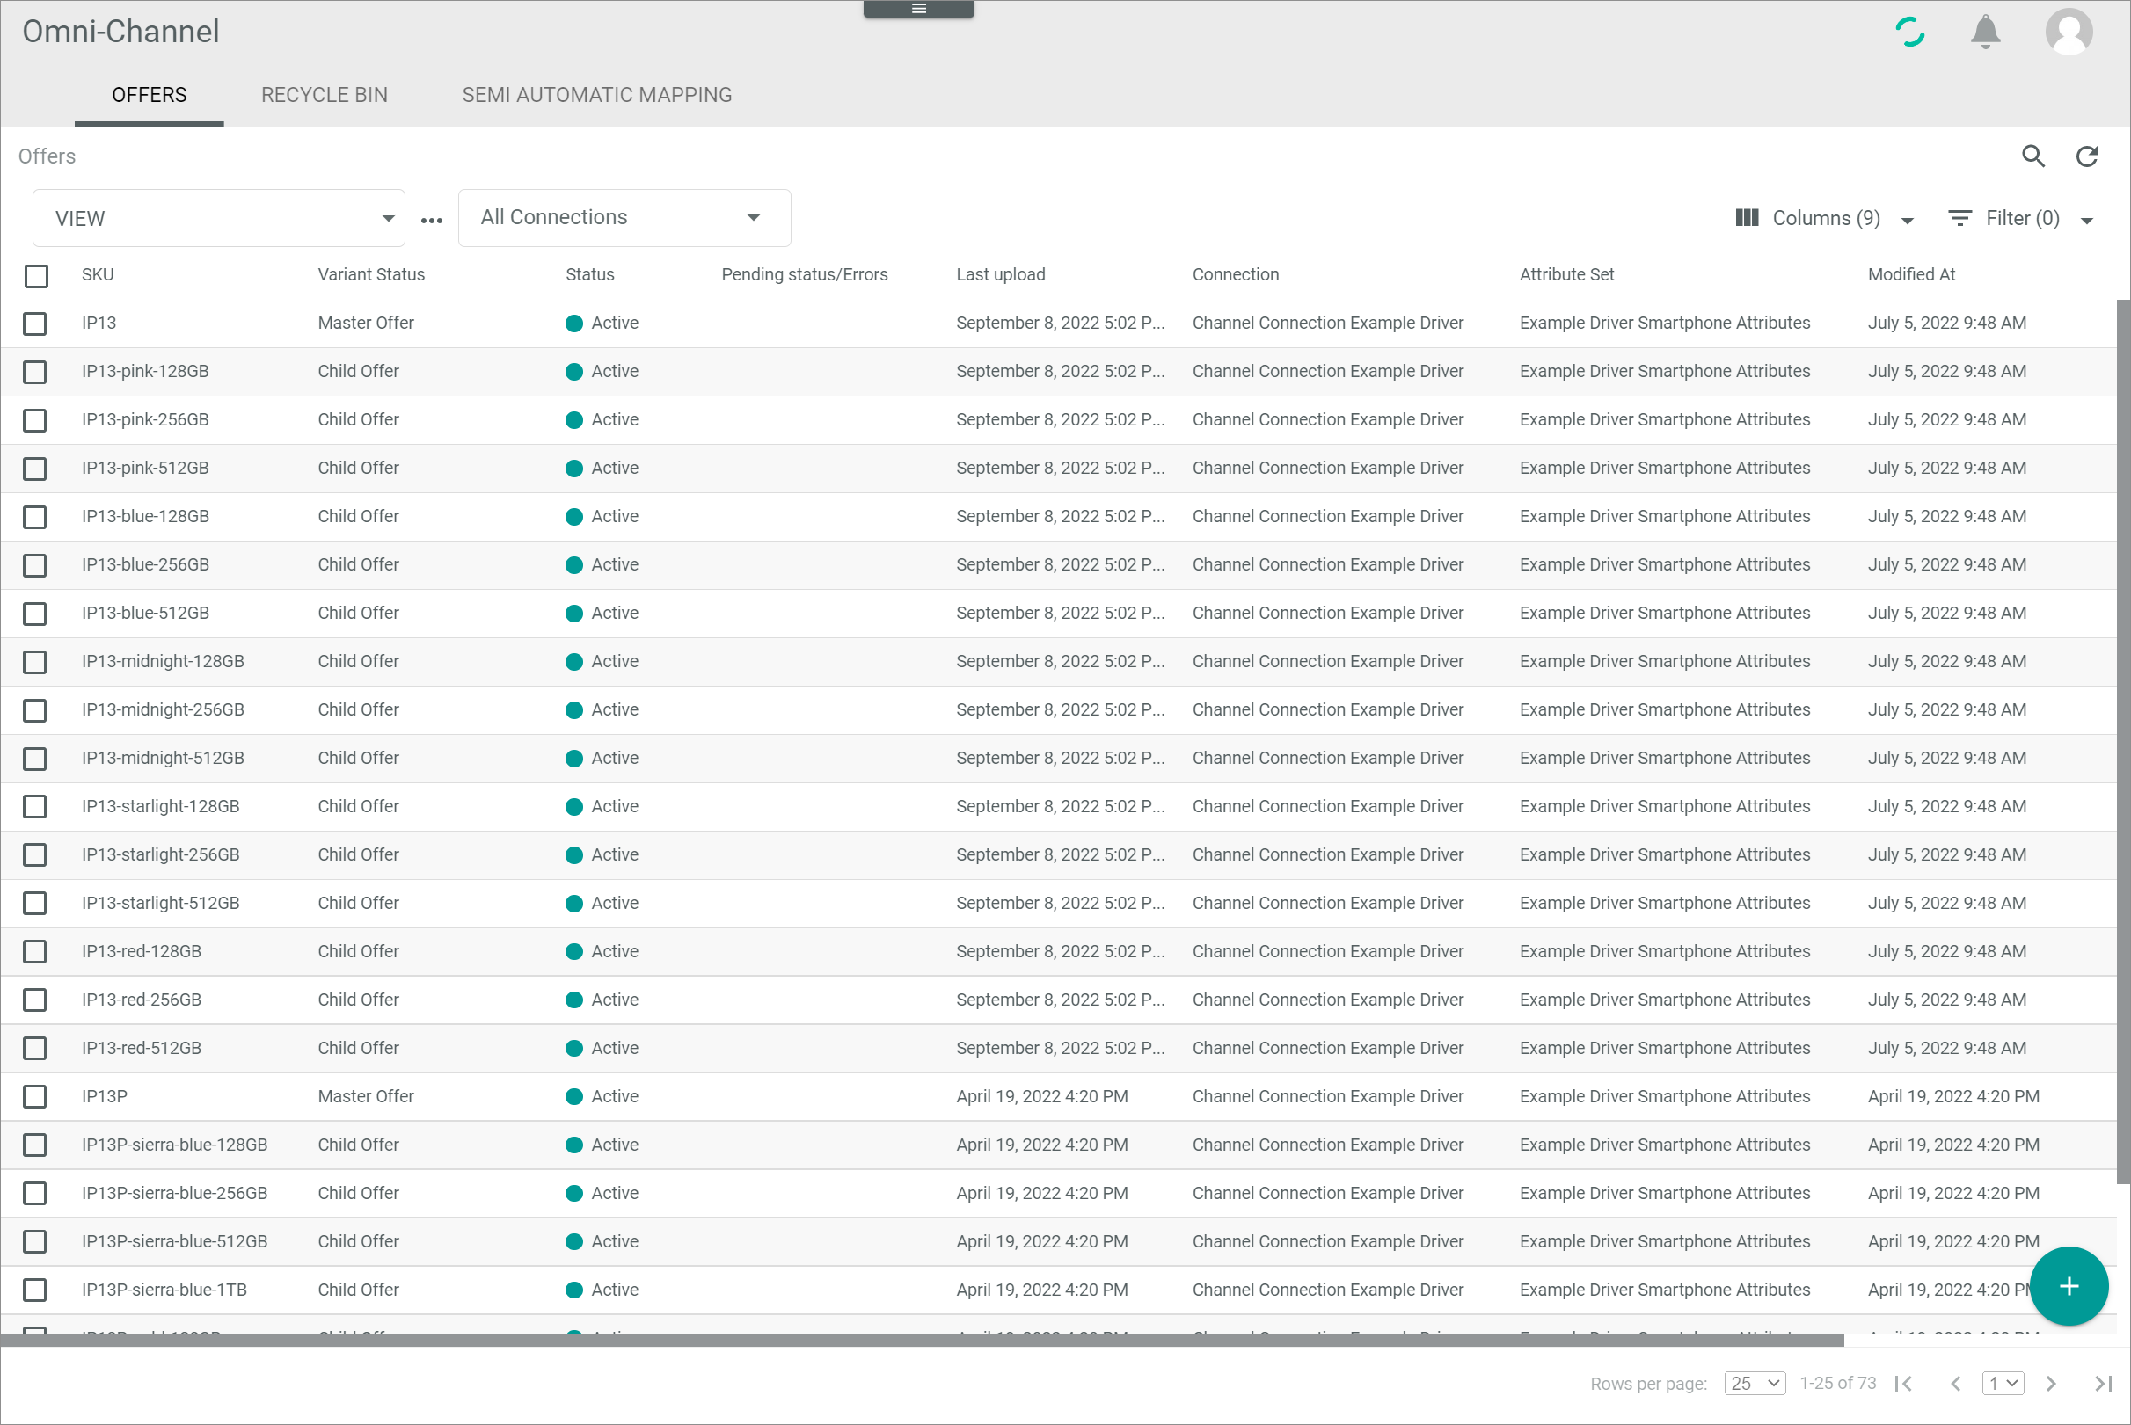Check the IP13-starlight-128GB row checkbox

click(x=34, y=807)
